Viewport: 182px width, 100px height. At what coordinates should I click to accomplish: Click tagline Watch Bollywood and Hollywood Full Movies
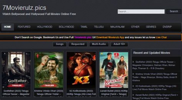point(39,14)
